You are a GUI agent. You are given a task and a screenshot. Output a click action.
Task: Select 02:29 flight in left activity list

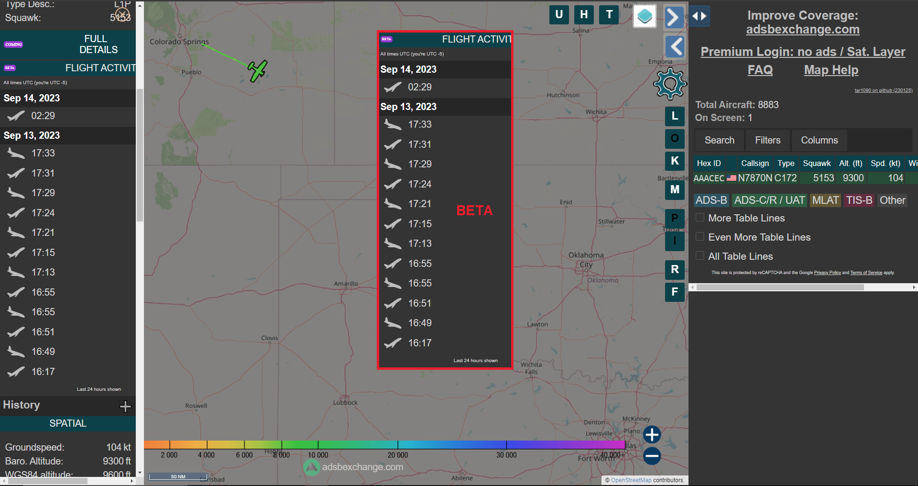pyautogui.click(x=68, y=116)
